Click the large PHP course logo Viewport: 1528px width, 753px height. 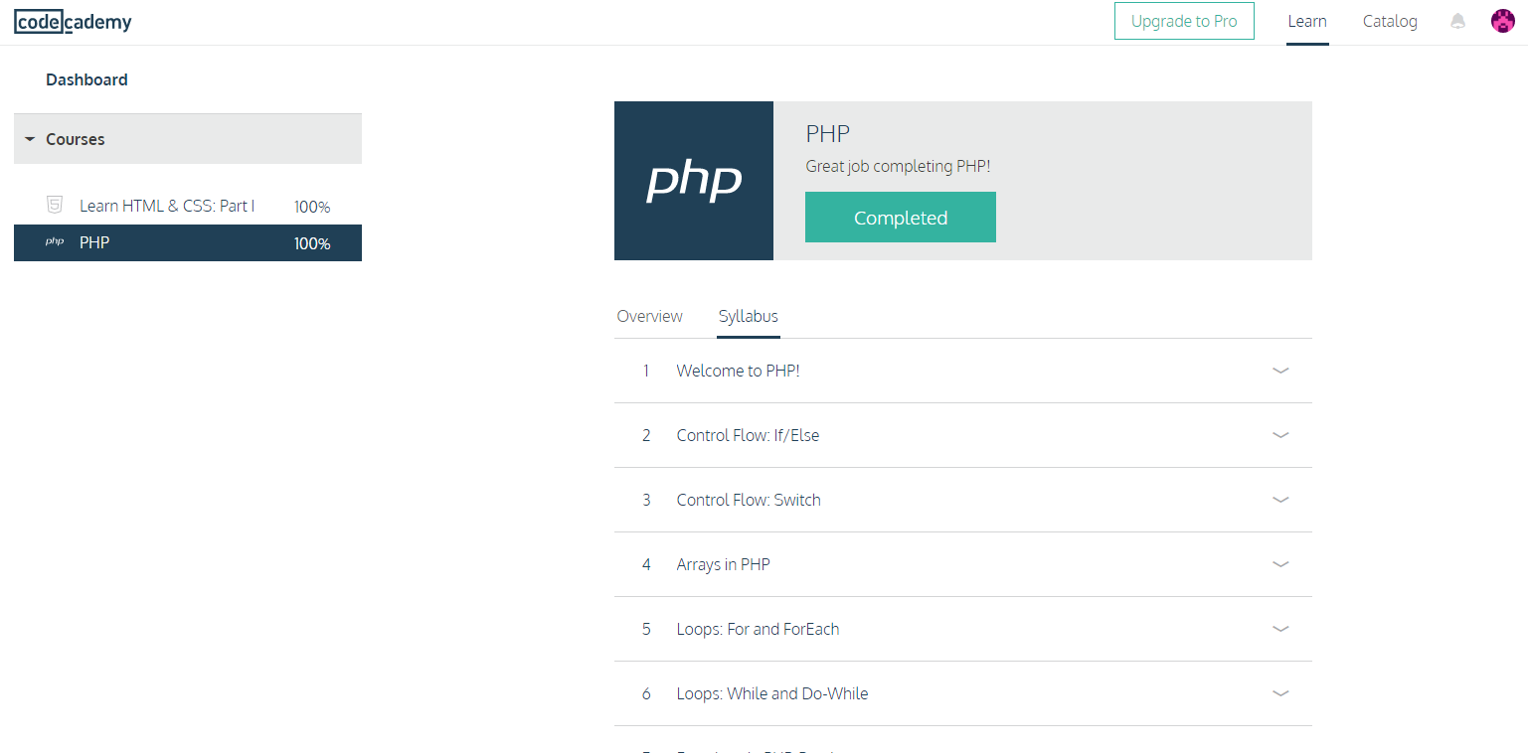(694, 181)
